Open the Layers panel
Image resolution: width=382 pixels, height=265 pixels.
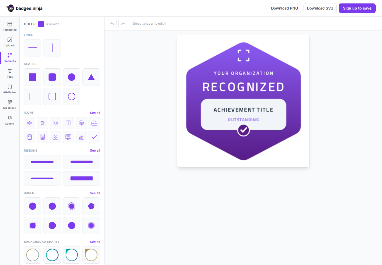pyautogui.click(x=10, y=120)
